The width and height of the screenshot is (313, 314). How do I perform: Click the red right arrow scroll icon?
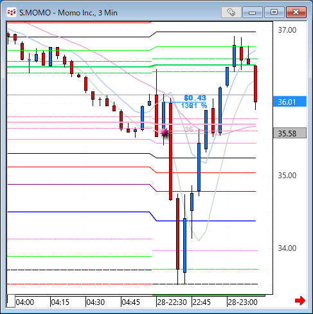click(x=300, y=300)
